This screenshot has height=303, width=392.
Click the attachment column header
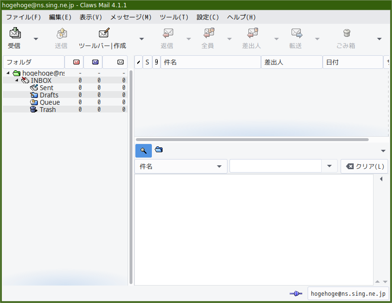(x=156, y=62)
